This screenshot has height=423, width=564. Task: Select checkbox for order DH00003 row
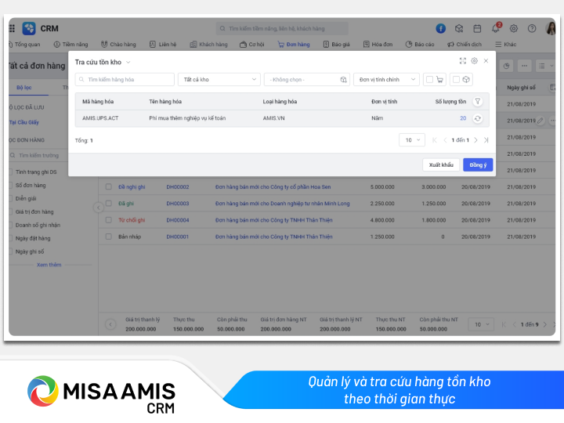(x=108, y=203)
